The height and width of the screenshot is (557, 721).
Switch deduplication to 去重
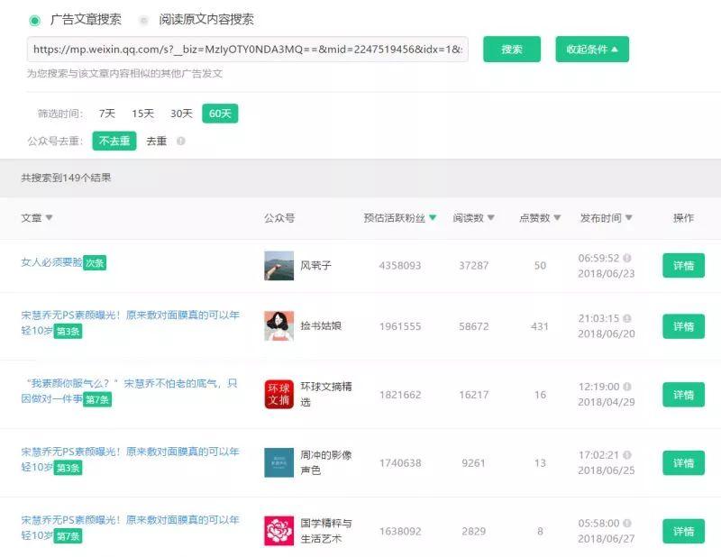click(x=156, y=142)
